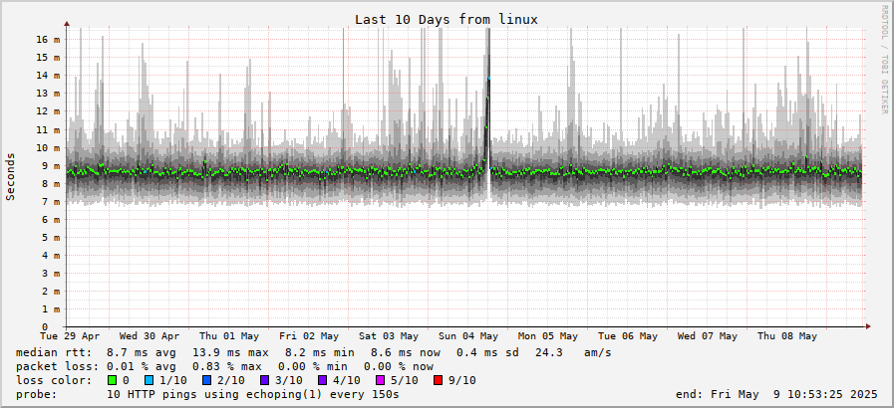Image resolution: width=894 pixels, height=408 pixels.
Task: Click the magenta 5/10 loss swatch
Action: [380, 380]
